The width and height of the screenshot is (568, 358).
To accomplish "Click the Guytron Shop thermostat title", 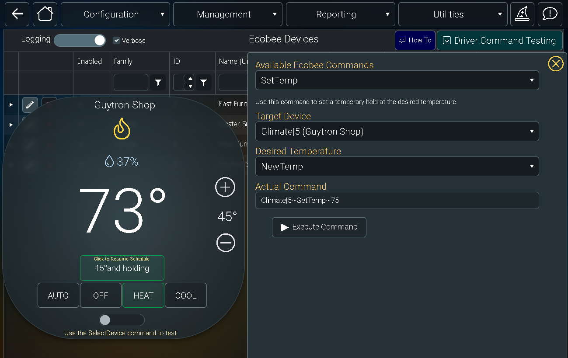I will point(125,105).
